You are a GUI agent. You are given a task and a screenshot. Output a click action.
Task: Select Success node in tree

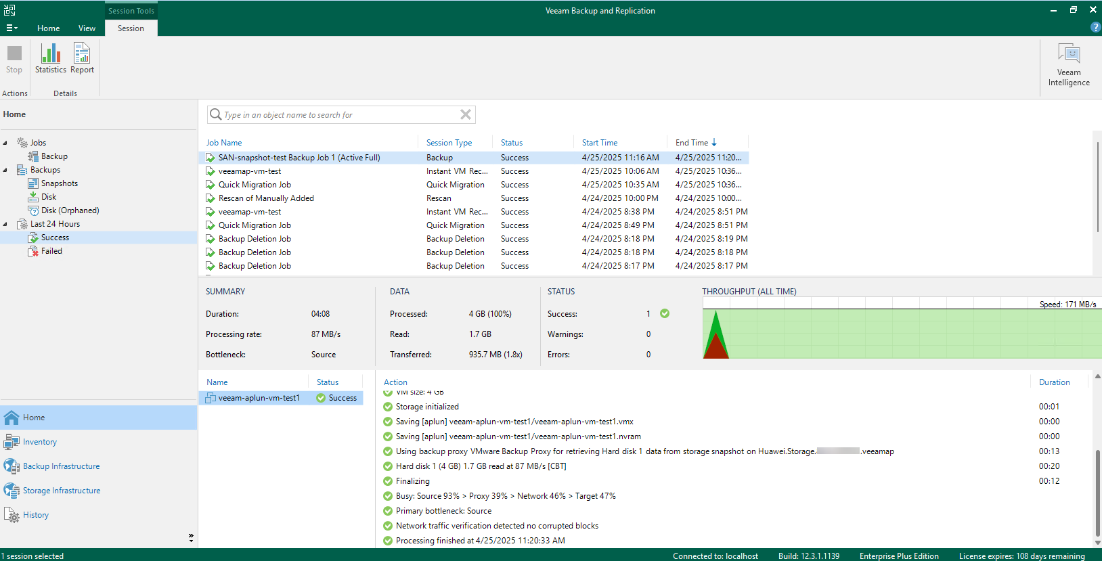tap(55, 238)
